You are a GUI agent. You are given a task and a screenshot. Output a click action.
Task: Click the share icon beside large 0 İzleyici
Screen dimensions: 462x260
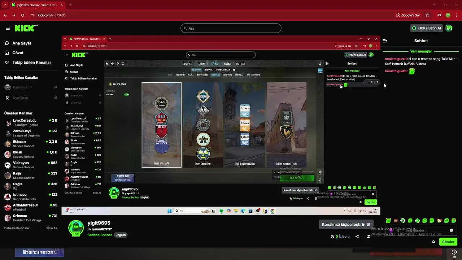(357, 237)
